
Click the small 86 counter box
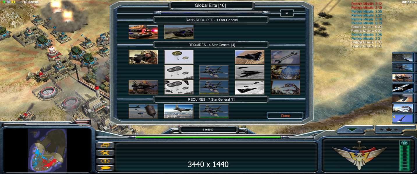[287, 13]
